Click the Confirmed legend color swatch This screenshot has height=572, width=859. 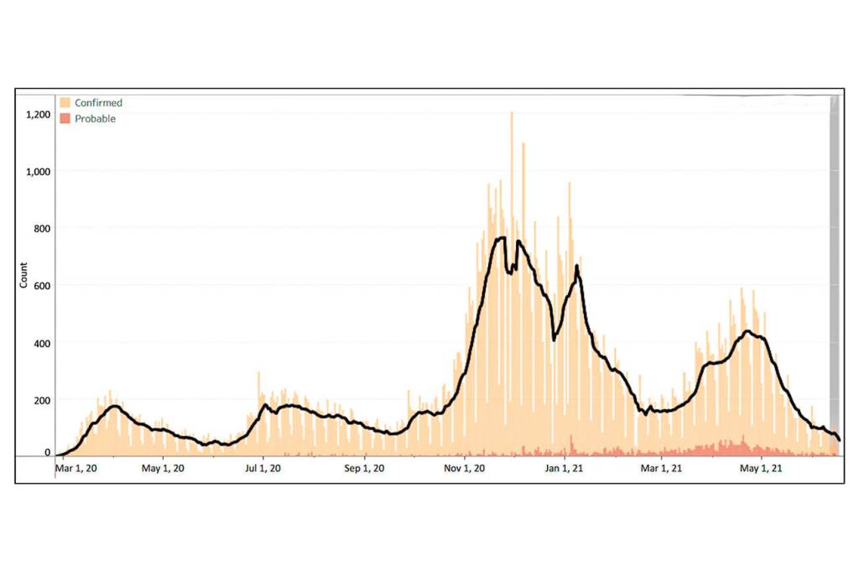coord(65,103)
